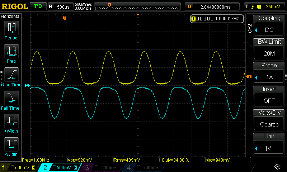Select channel 3 200mV tab

pos(102,167)
